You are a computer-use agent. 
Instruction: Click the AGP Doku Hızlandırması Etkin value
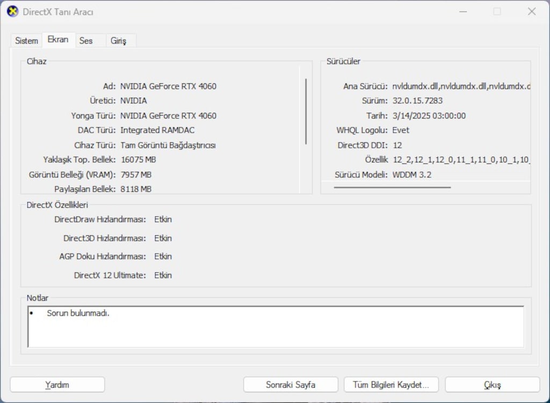pyautogui.click(x=163, y=257)
